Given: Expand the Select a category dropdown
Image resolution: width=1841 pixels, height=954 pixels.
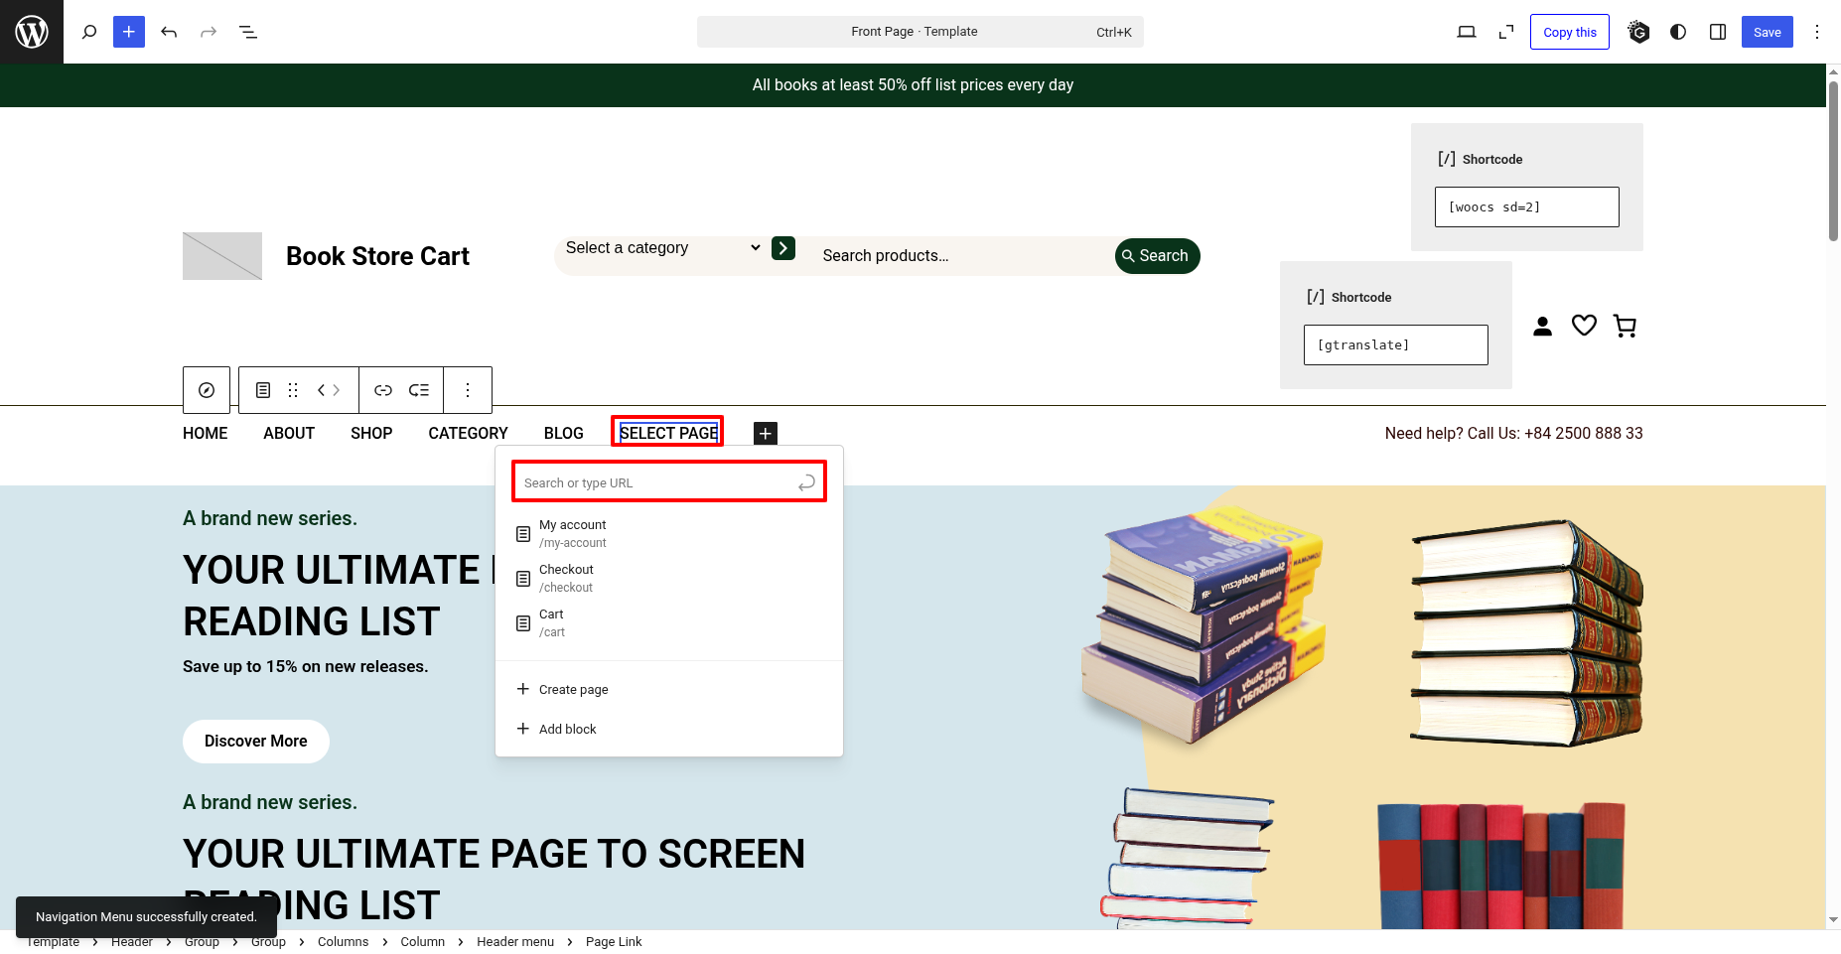Looking at the screenshot, I should (661, 248).
